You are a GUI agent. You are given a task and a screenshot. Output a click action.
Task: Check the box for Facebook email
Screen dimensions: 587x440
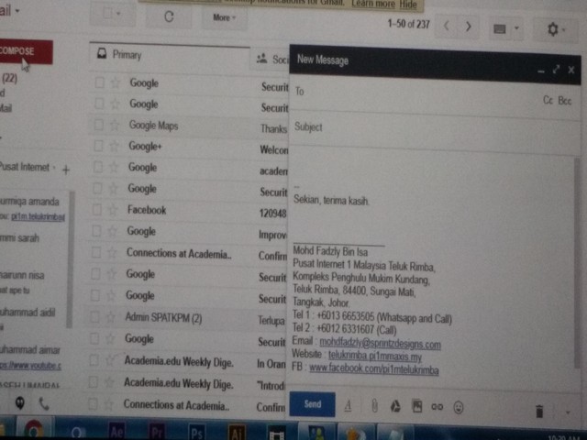point(99,210)
